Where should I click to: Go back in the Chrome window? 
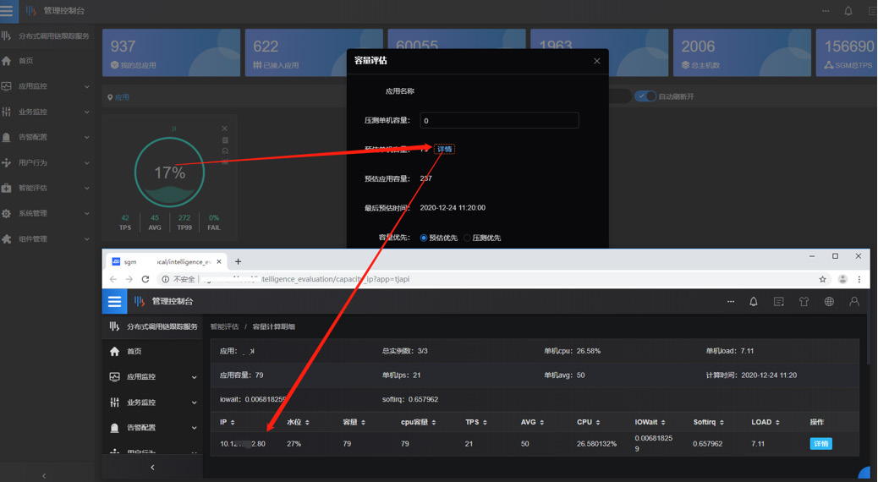click(x=113, y=279)
